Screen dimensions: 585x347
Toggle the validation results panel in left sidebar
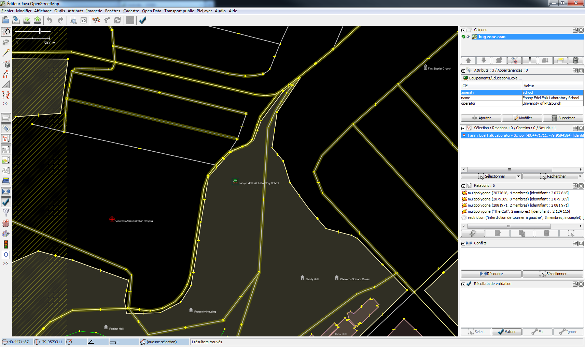6,202
